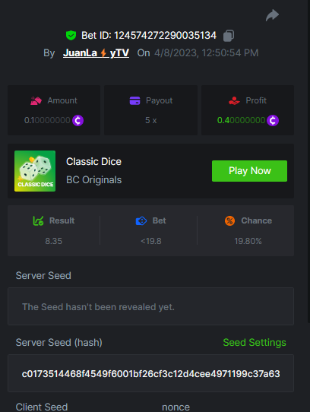
Task: Click the green Result chart icon
Action: click(x=38, y=220)
